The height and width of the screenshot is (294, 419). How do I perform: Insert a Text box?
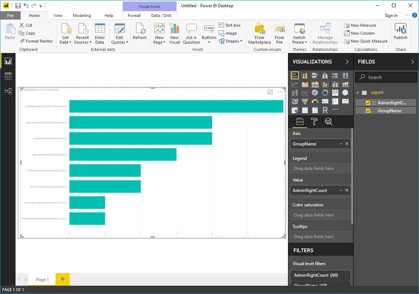(230, 25)
